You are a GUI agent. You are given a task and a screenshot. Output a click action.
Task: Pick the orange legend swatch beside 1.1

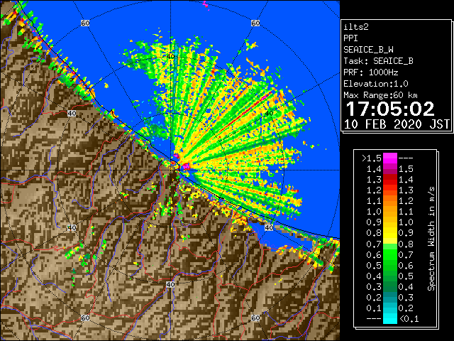390,201
